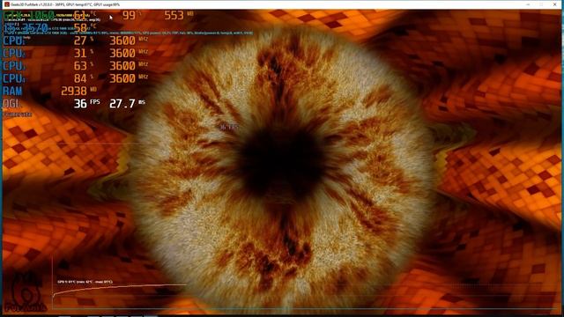Click the GTX 1060 overlay label

tap(29, 16)
